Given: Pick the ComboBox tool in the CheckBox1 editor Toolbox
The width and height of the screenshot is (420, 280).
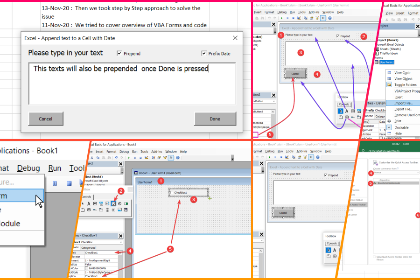Looking at the screenshot, I should (x=101, y=203).
